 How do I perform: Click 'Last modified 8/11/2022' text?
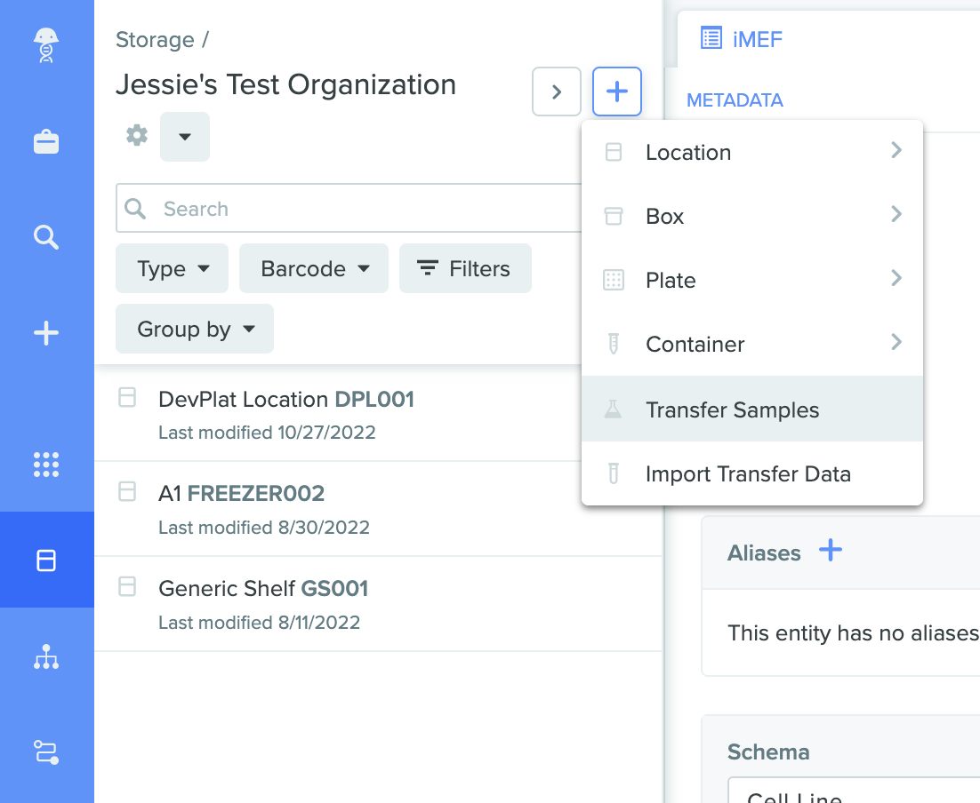click(x=259, y=622)
